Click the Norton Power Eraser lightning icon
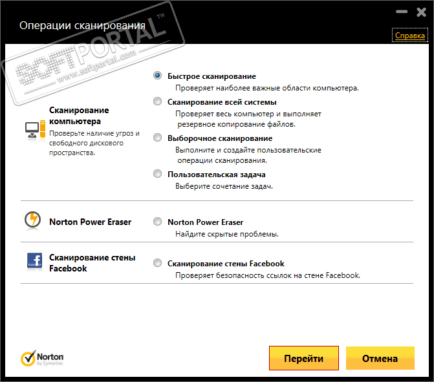Screen dimensions: 434x382 [x=32, y=220]
